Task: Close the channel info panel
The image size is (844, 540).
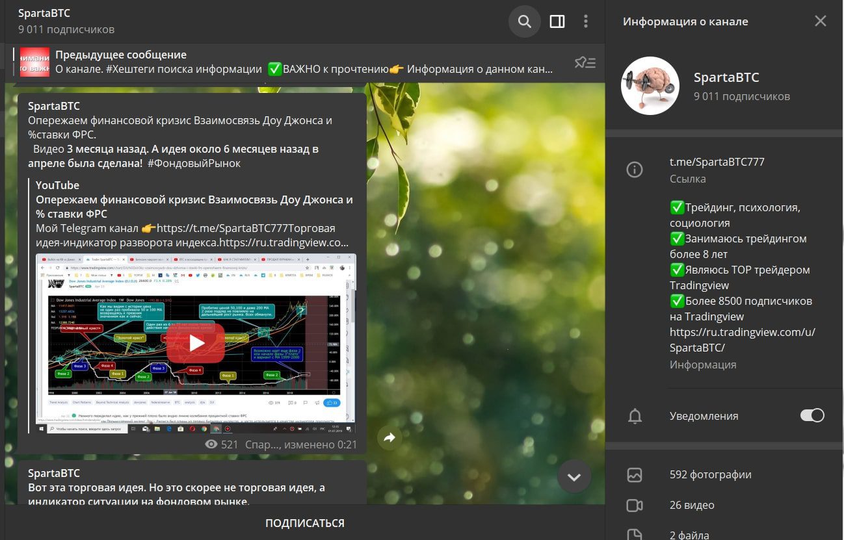Action: click(821, 21)
